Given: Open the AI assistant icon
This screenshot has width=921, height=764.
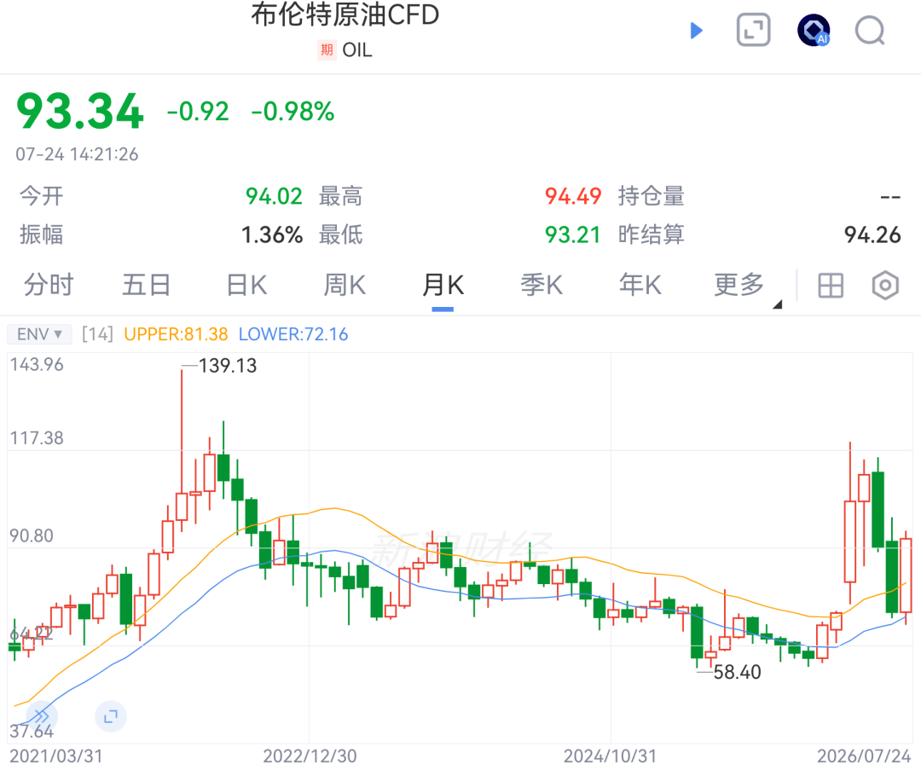Looking at the screenshot, I should point(814,30).
